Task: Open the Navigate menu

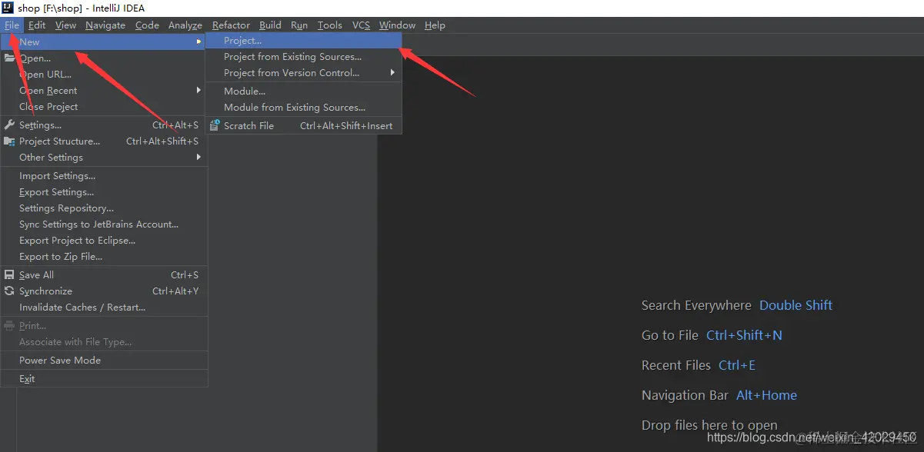Action: (x=105, y=25)
